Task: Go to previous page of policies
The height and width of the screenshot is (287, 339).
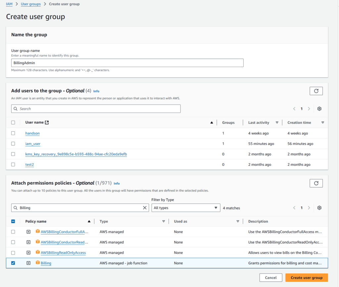Action: coord(294,208)
